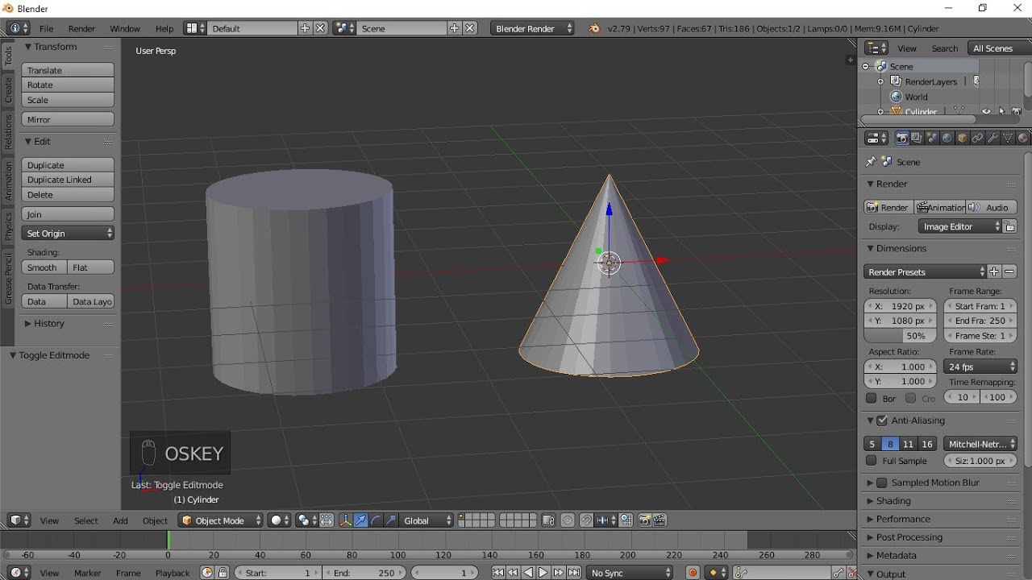Screen dimensions: 1032x580
Task: Disable the Anti-Aliasing checkbox
Action: [882, 420]
